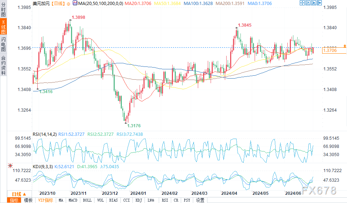Click the 2024/06 date axis label
The width and height of the screenshot is (347, 203).
[x=293, y=193]
